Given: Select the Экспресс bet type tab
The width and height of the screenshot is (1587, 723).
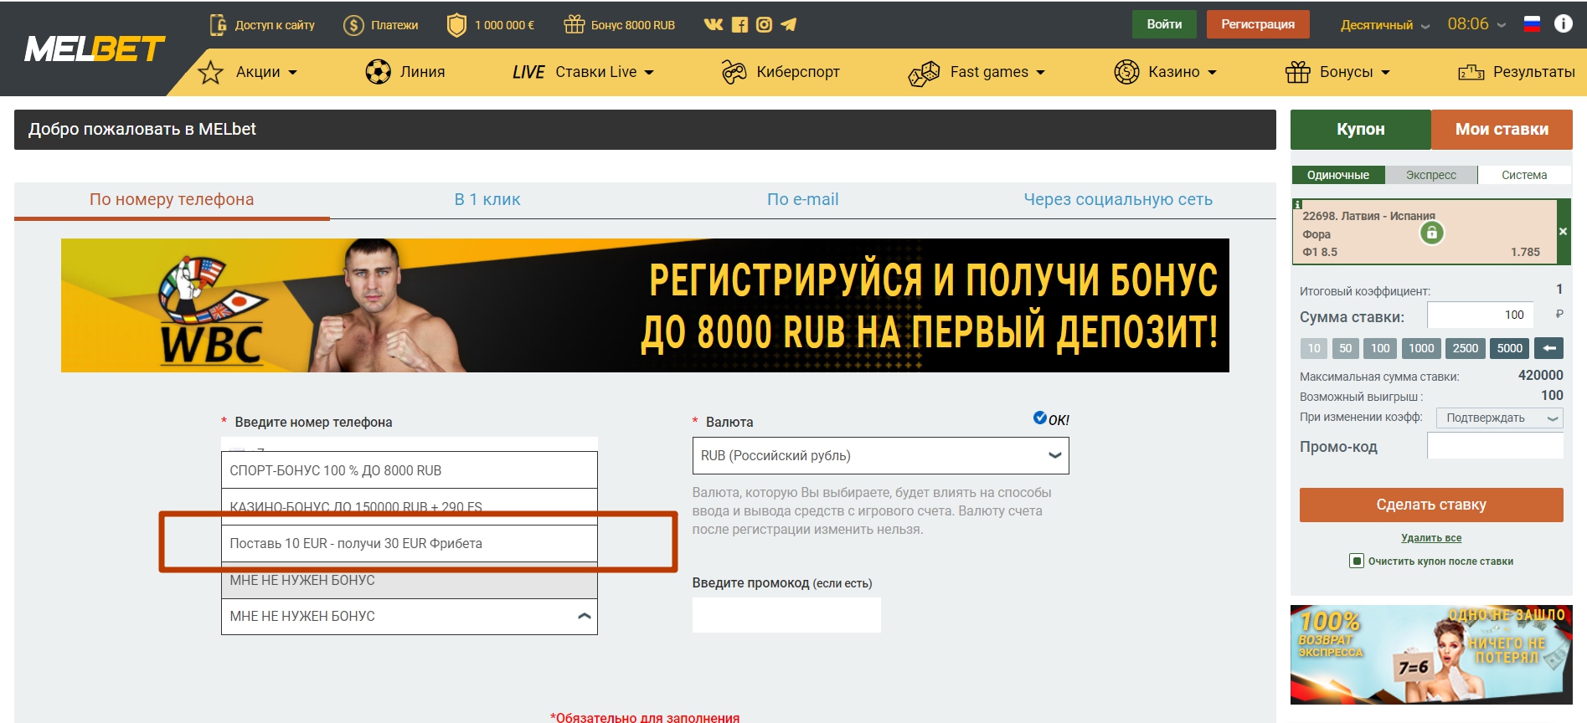Looking at the screenshot, I should click(x=1431, y=175).
